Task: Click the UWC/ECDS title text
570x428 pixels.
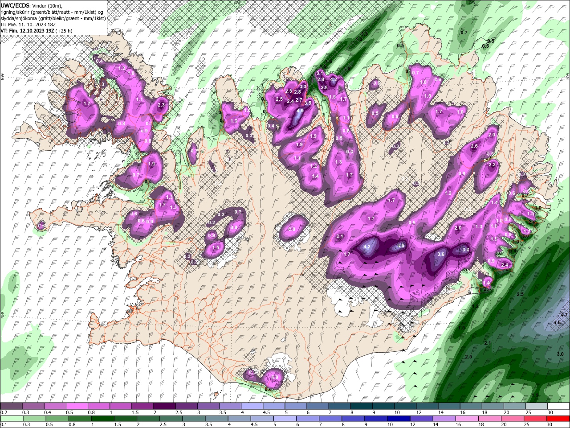Action: [15, 5]
